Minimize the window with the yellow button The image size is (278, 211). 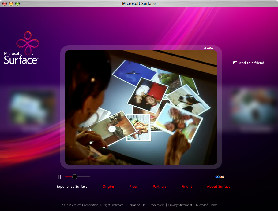(x=11, y=4)
